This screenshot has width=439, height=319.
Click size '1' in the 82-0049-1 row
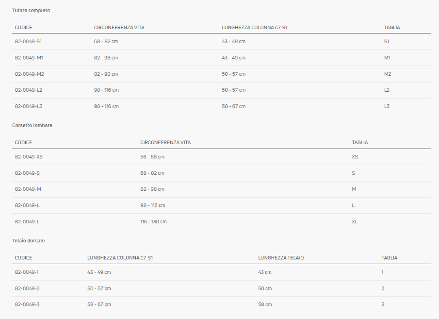382,272
